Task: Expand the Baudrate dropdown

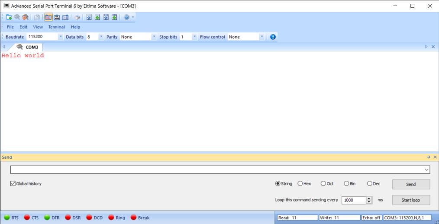Action: [61, 37]
